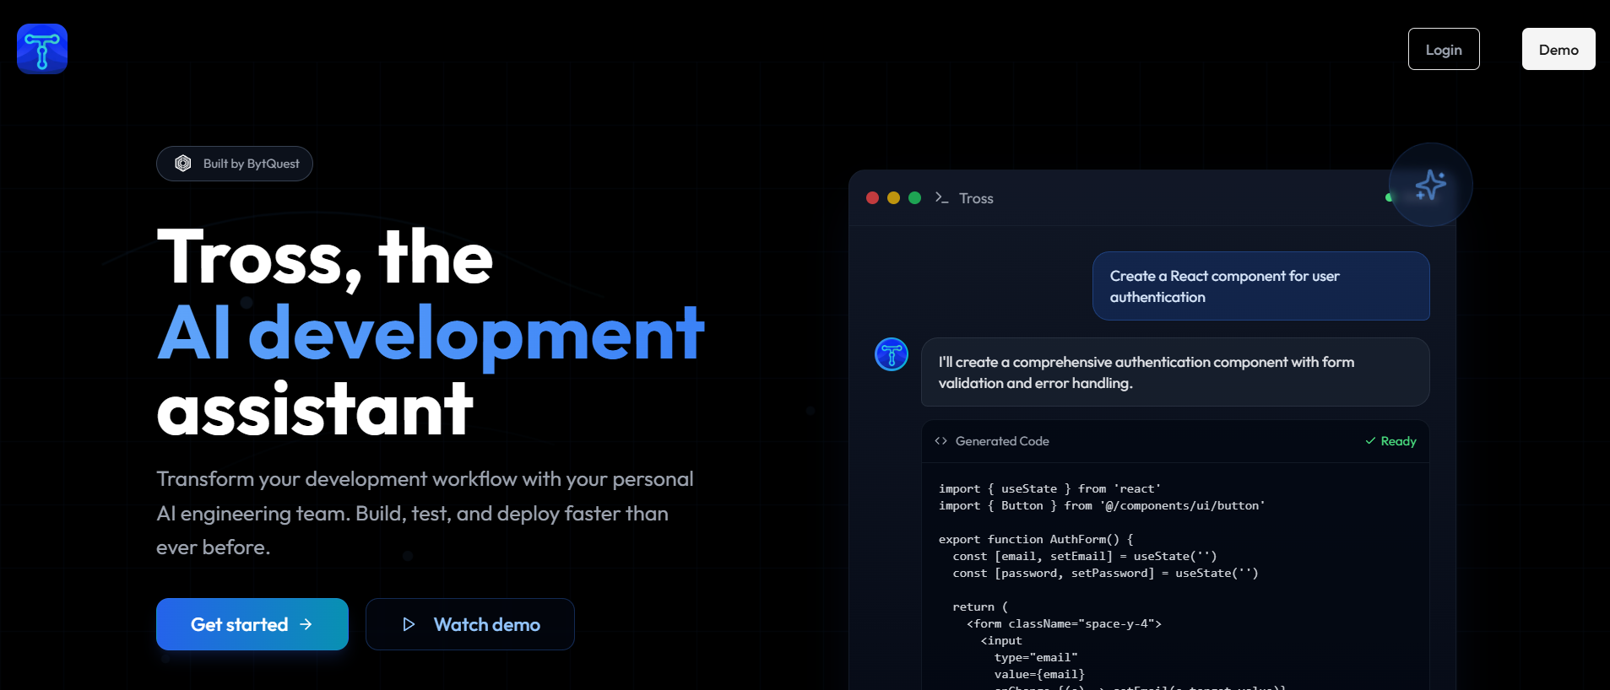Click the Generated Code label

click(x=1002, y=441)
